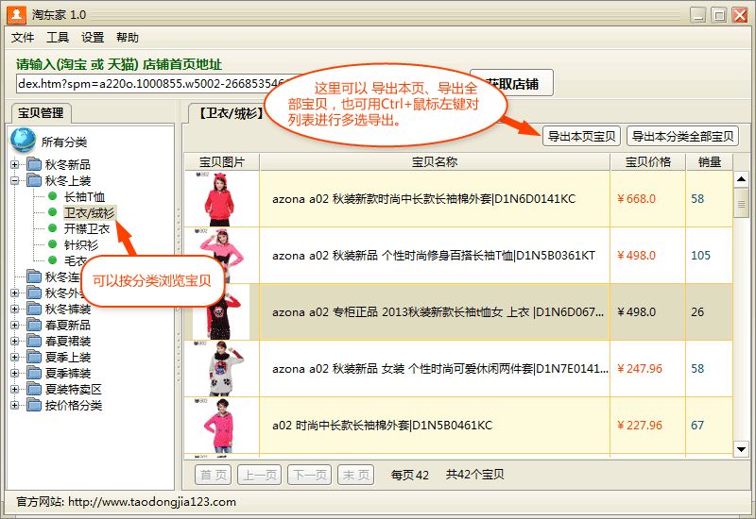Click the 夏装特卖区 folder icon
Viewport: 756px width, 519px height.
[34, 389]
